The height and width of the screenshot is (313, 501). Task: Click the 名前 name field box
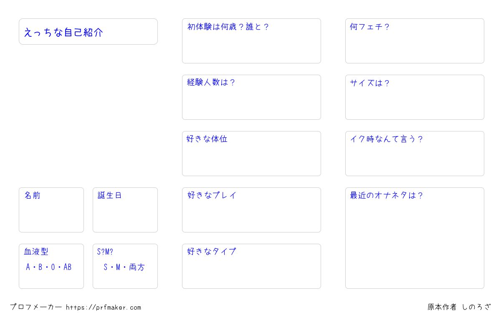pos(51,210)
